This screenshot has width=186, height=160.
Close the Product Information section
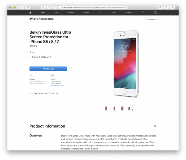click(x=155, y=126)
